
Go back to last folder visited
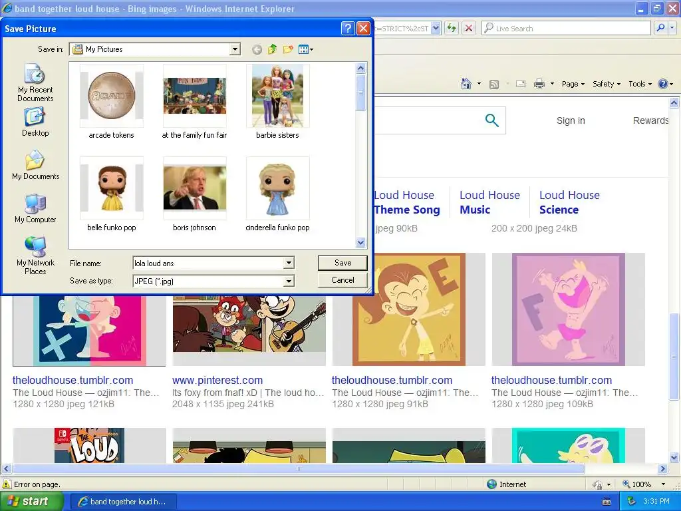[x=257, y=49]
